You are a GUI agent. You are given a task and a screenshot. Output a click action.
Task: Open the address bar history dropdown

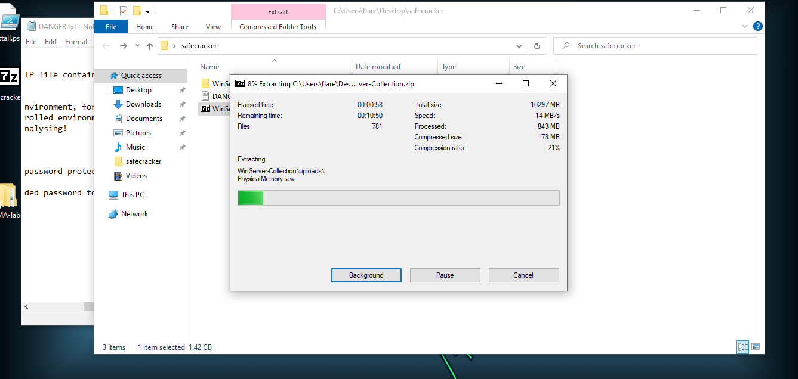pos(519,46)
